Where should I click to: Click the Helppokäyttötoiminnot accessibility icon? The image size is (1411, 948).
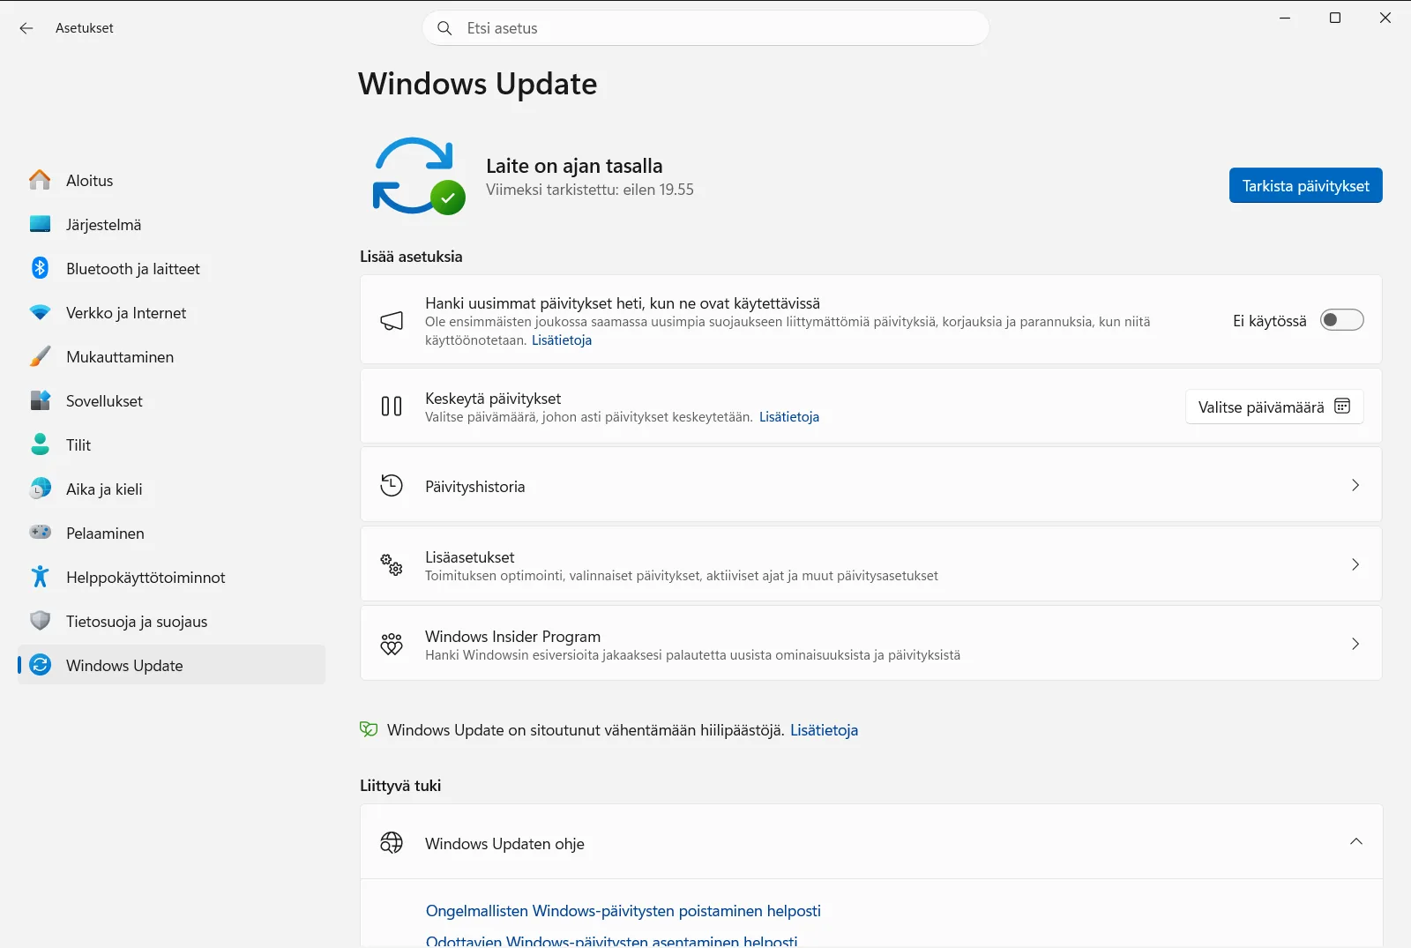40,577
